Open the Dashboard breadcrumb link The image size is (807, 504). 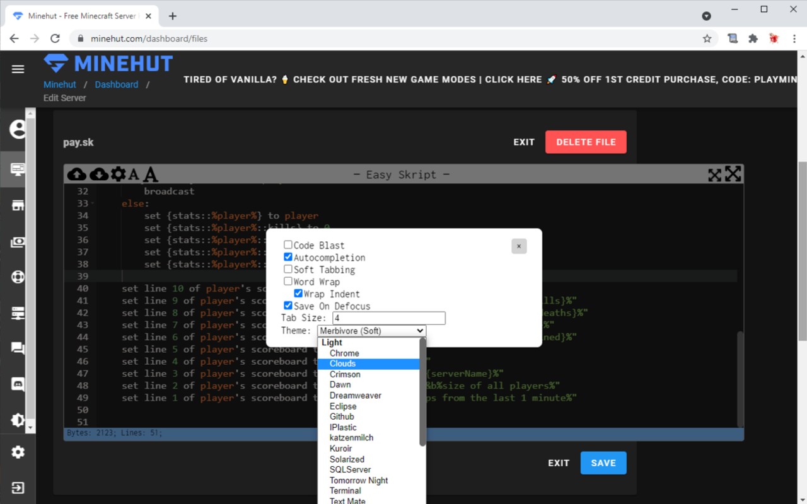coord(117,84)
